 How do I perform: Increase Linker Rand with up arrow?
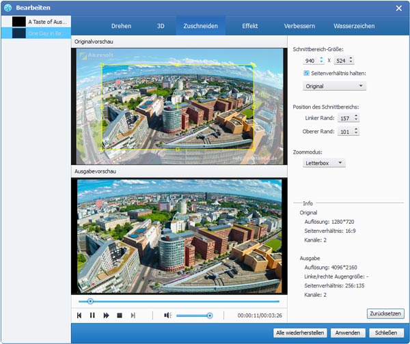click(356, 116)
